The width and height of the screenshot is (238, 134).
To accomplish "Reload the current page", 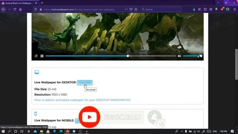I will coord(15,9).
